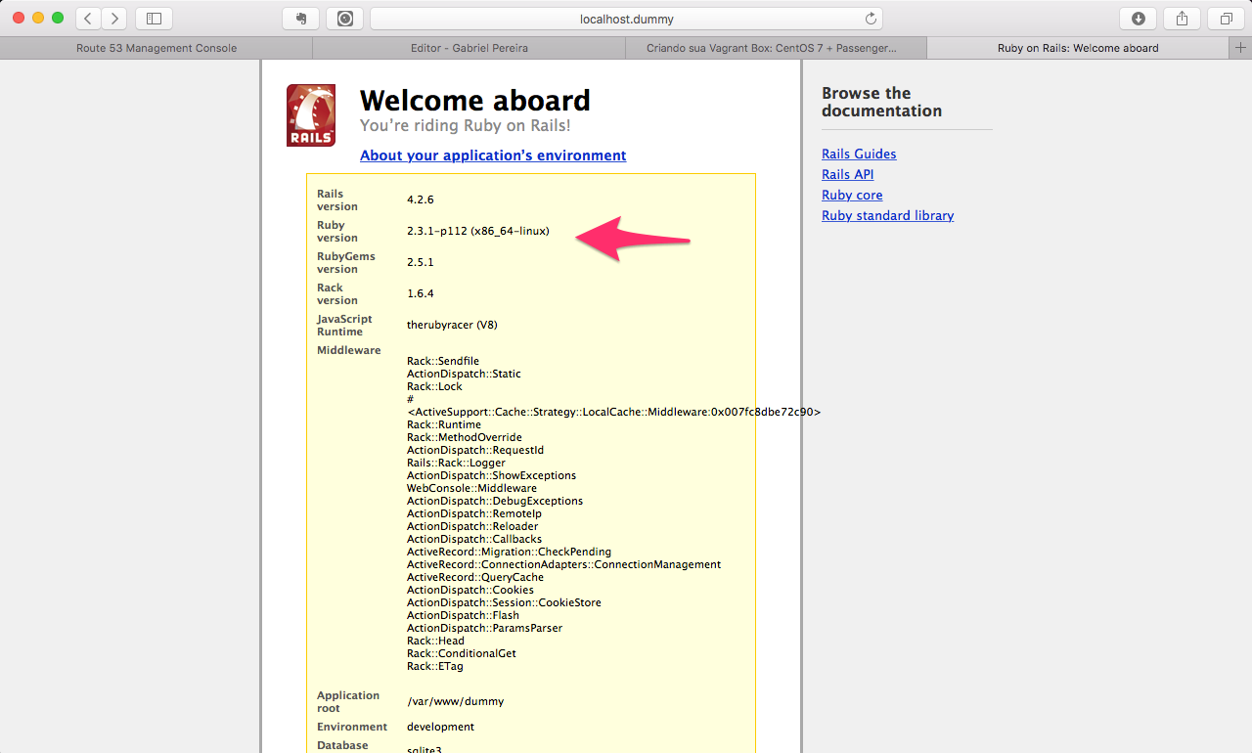Click the development environment value

441,727
